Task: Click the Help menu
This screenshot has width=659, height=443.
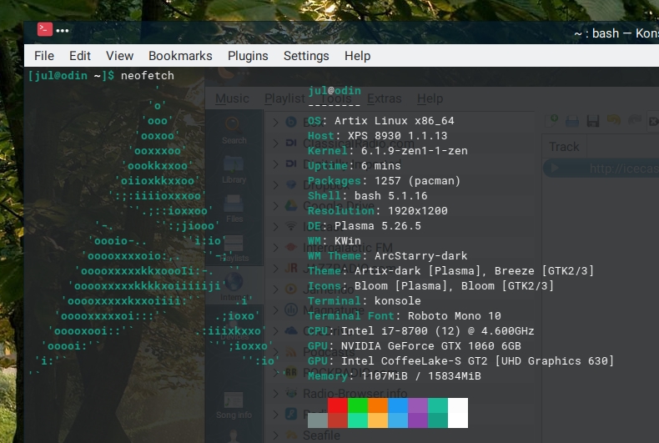Action: click(x=357, y=56)
